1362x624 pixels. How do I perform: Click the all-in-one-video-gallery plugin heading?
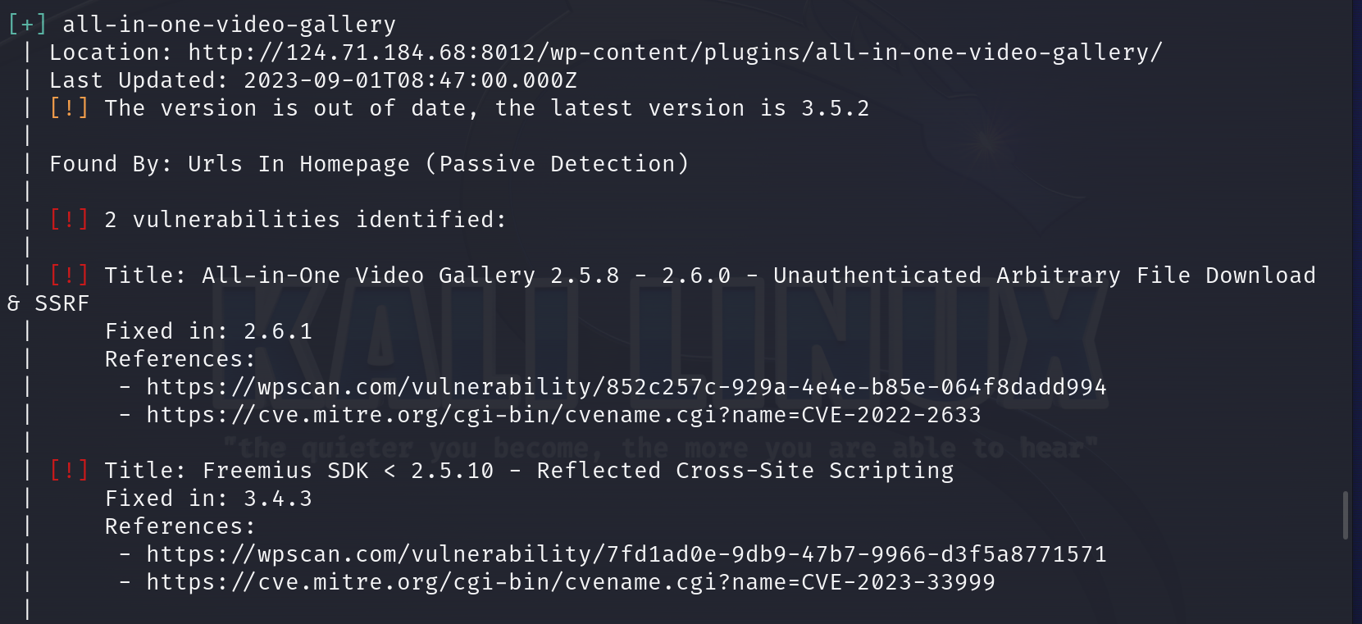coord(229,25)
